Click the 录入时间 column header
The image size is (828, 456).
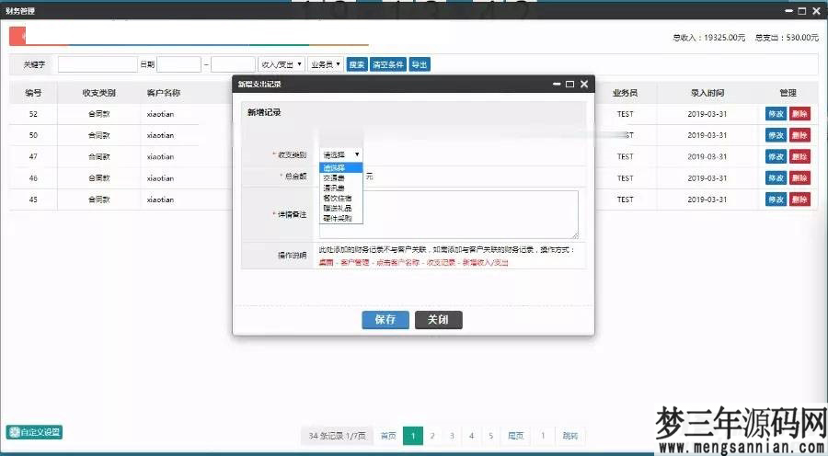coord(707,93)
